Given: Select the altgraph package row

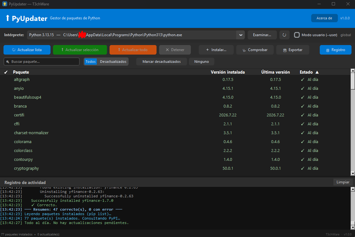Looking at the screenshot, I should point(175,79).
